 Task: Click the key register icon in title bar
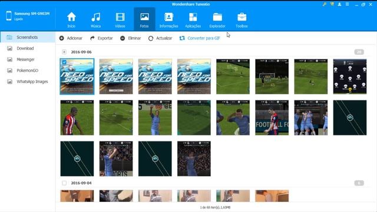click(325, 4)
